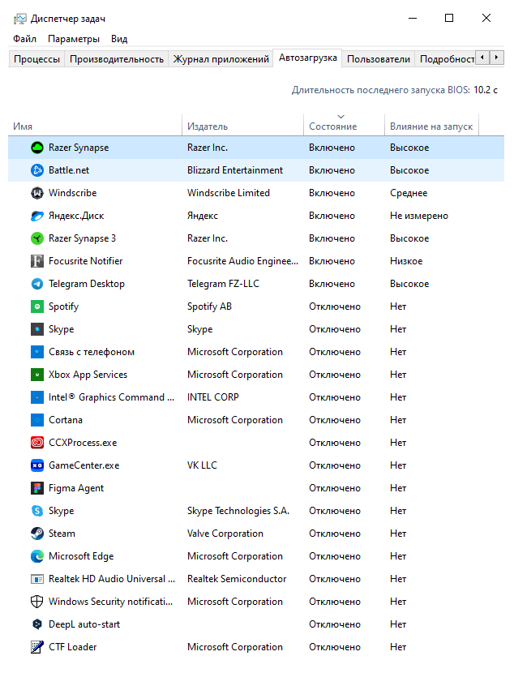Select the Автозагрузка tab
Viewport: 514px width, 673px height.
coord(307,58)
